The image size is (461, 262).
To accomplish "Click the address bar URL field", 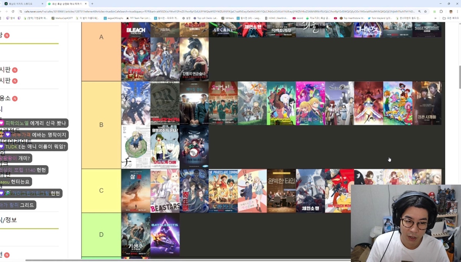I will (x=192, y=12).
